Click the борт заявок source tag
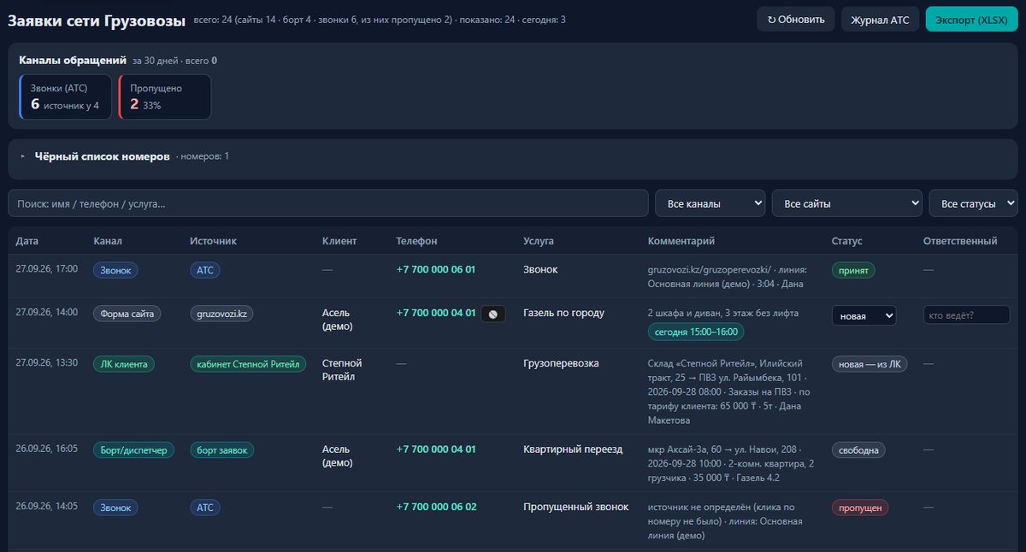The height and width of the screenshot is (552, 1026). 221,450
